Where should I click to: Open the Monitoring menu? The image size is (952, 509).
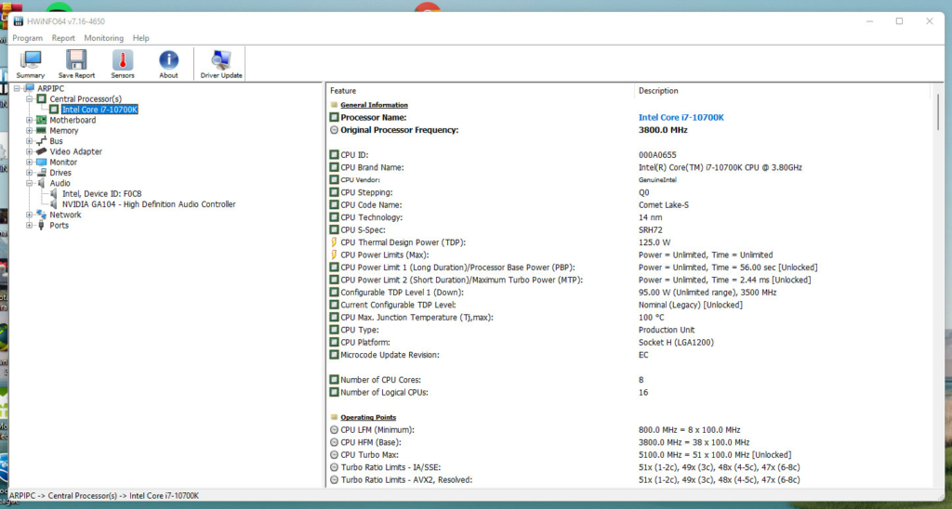[x=103, y=38]
